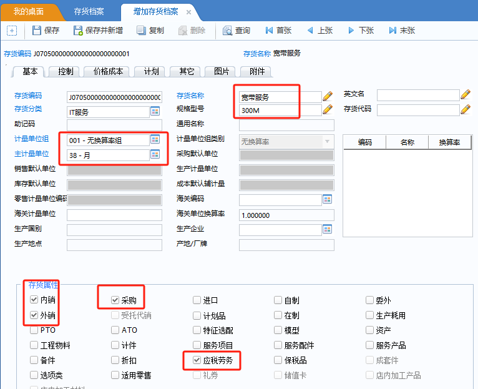The image size is (478, 389).
Task: Switch to the 价格成本 tab
Action: (x=107, y=72)
